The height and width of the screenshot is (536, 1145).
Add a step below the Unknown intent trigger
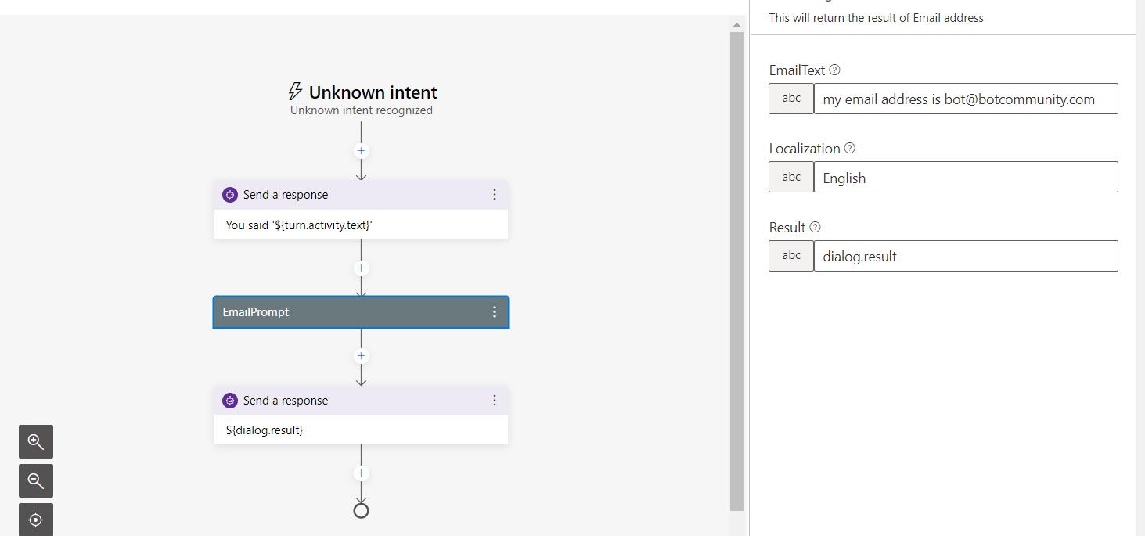point(361,150)
